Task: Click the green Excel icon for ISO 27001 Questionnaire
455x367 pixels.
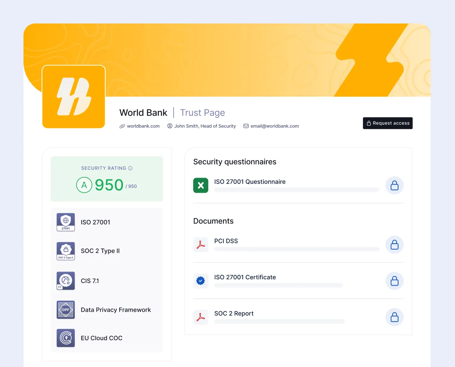Action: pos(201,185)
